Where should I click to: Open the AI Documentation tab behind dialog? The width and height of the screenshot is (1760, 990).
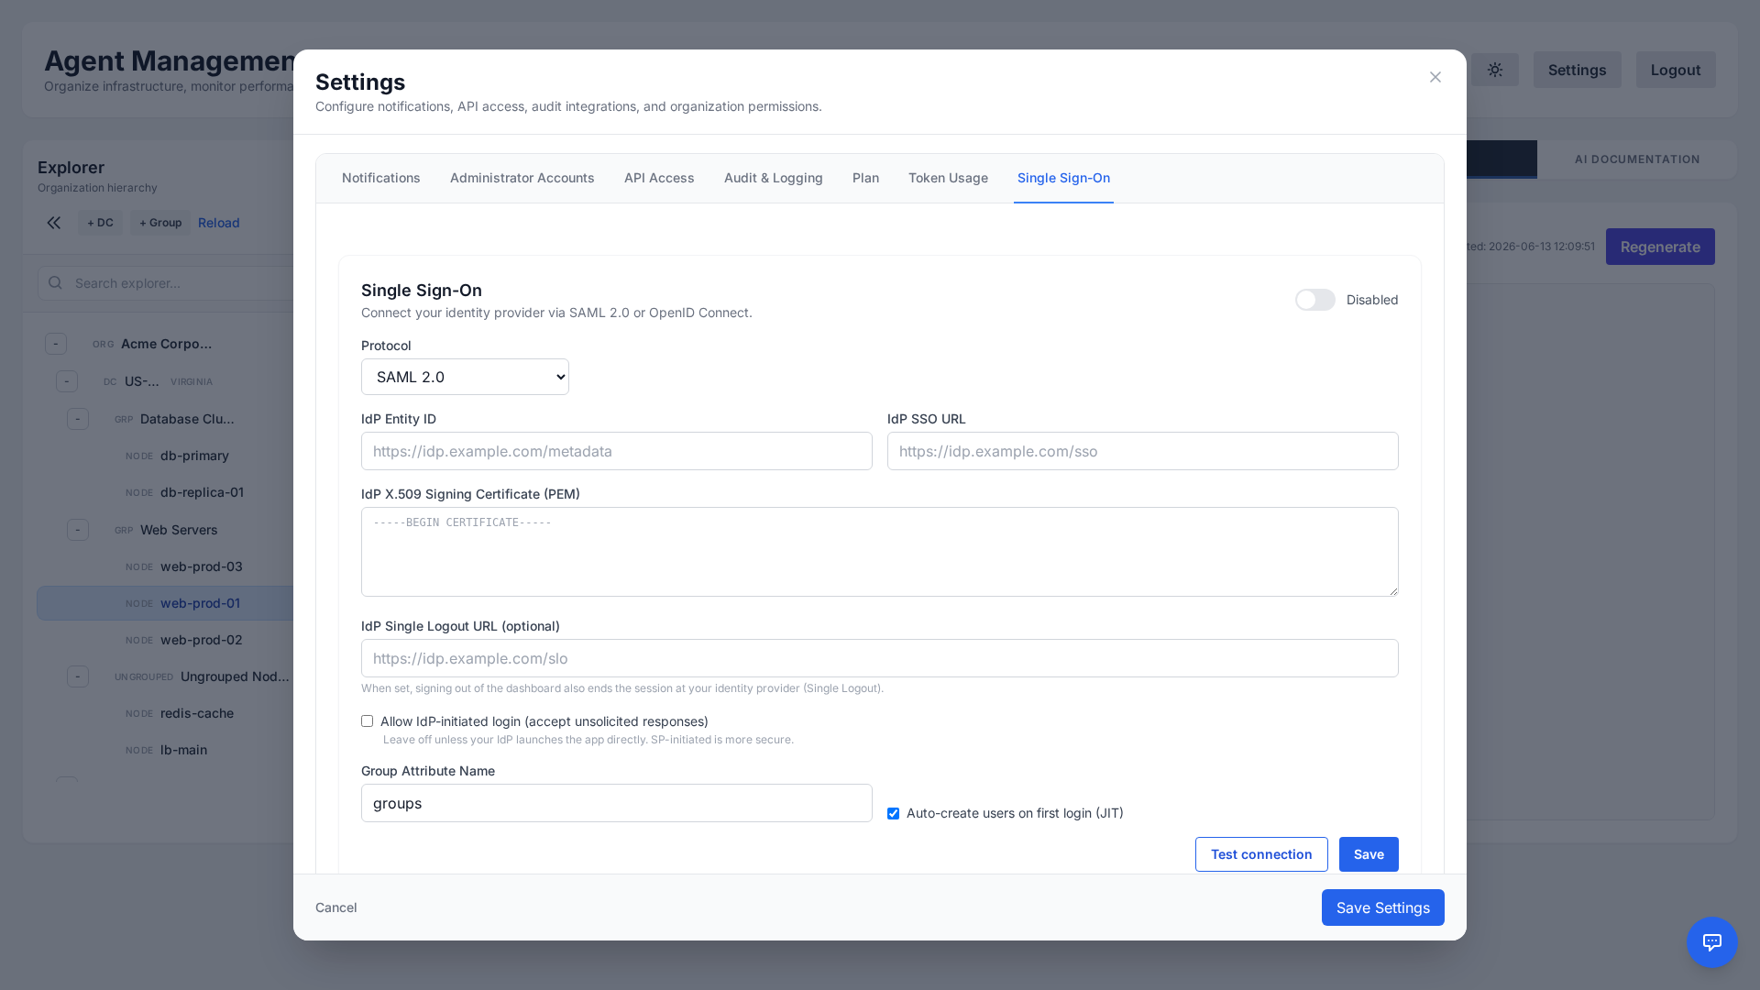pos(1637,159)
